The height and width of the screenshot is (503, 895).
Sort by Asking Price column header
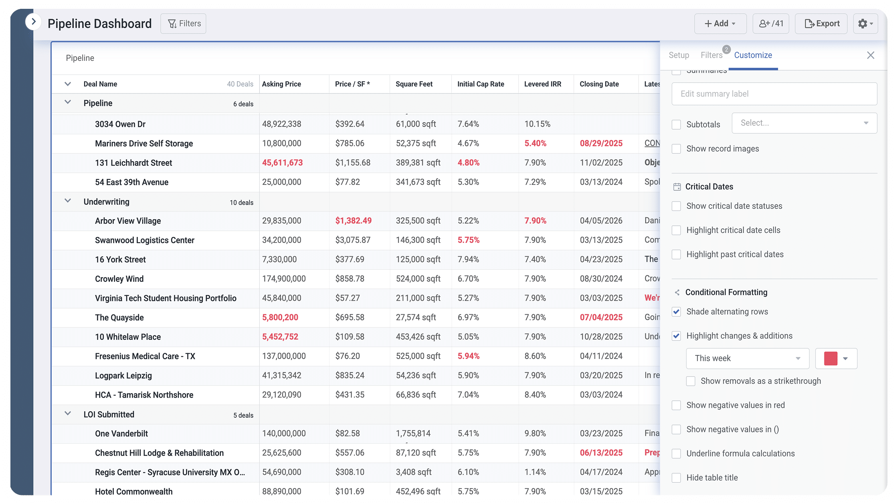281,84
